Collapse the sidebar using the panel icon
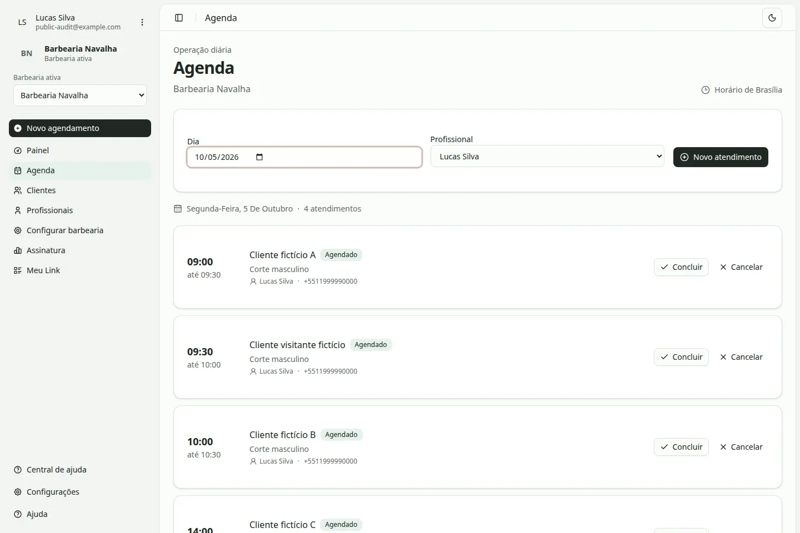800x533 pixels. (179, 18)
